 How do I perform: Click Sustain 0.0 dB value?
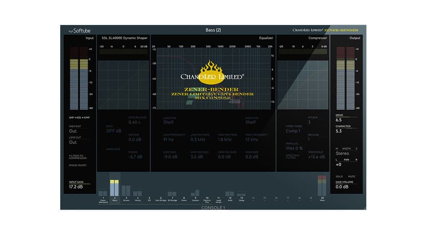(x=135, y=139)
